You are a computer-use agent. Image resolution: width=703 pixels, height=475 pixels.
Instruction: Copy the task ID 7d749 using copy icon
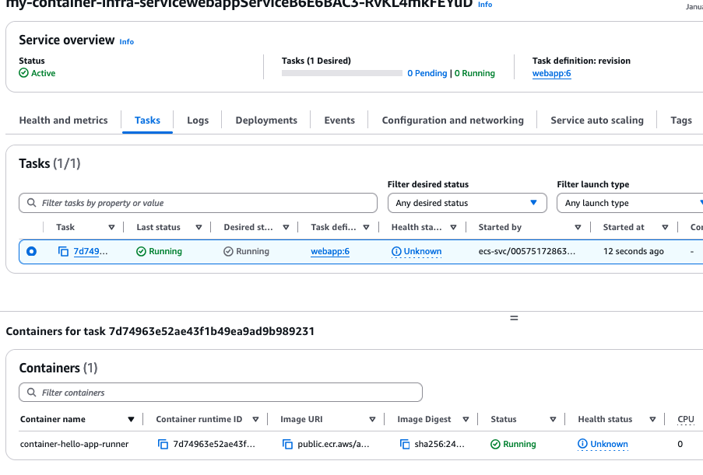coord(63,252)
